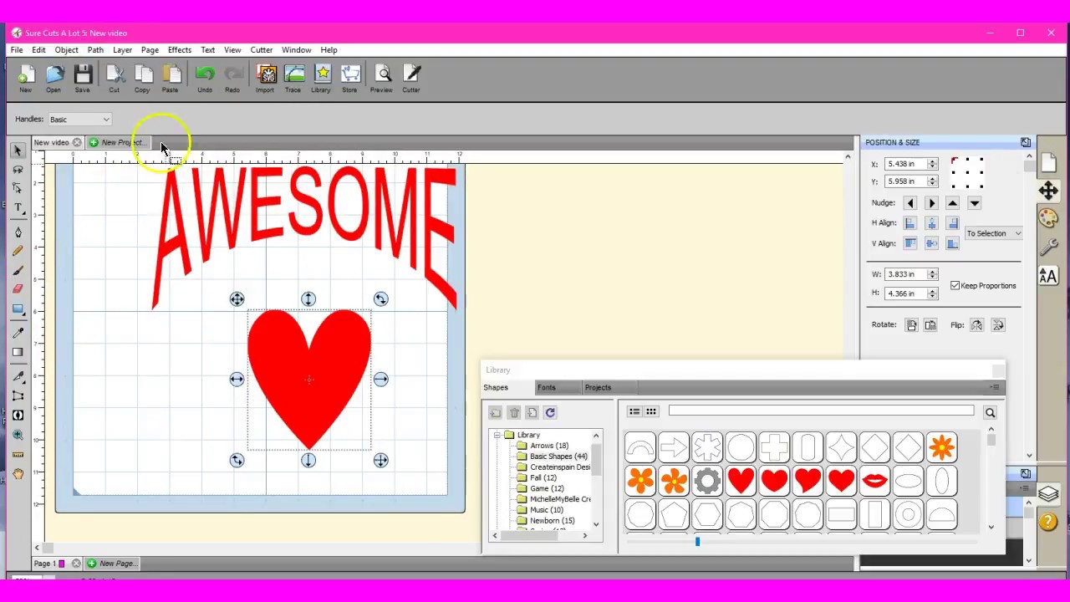Click the yellow Help question mark icon
The image size is (1070, 602).
click(x=1048, y=523)
